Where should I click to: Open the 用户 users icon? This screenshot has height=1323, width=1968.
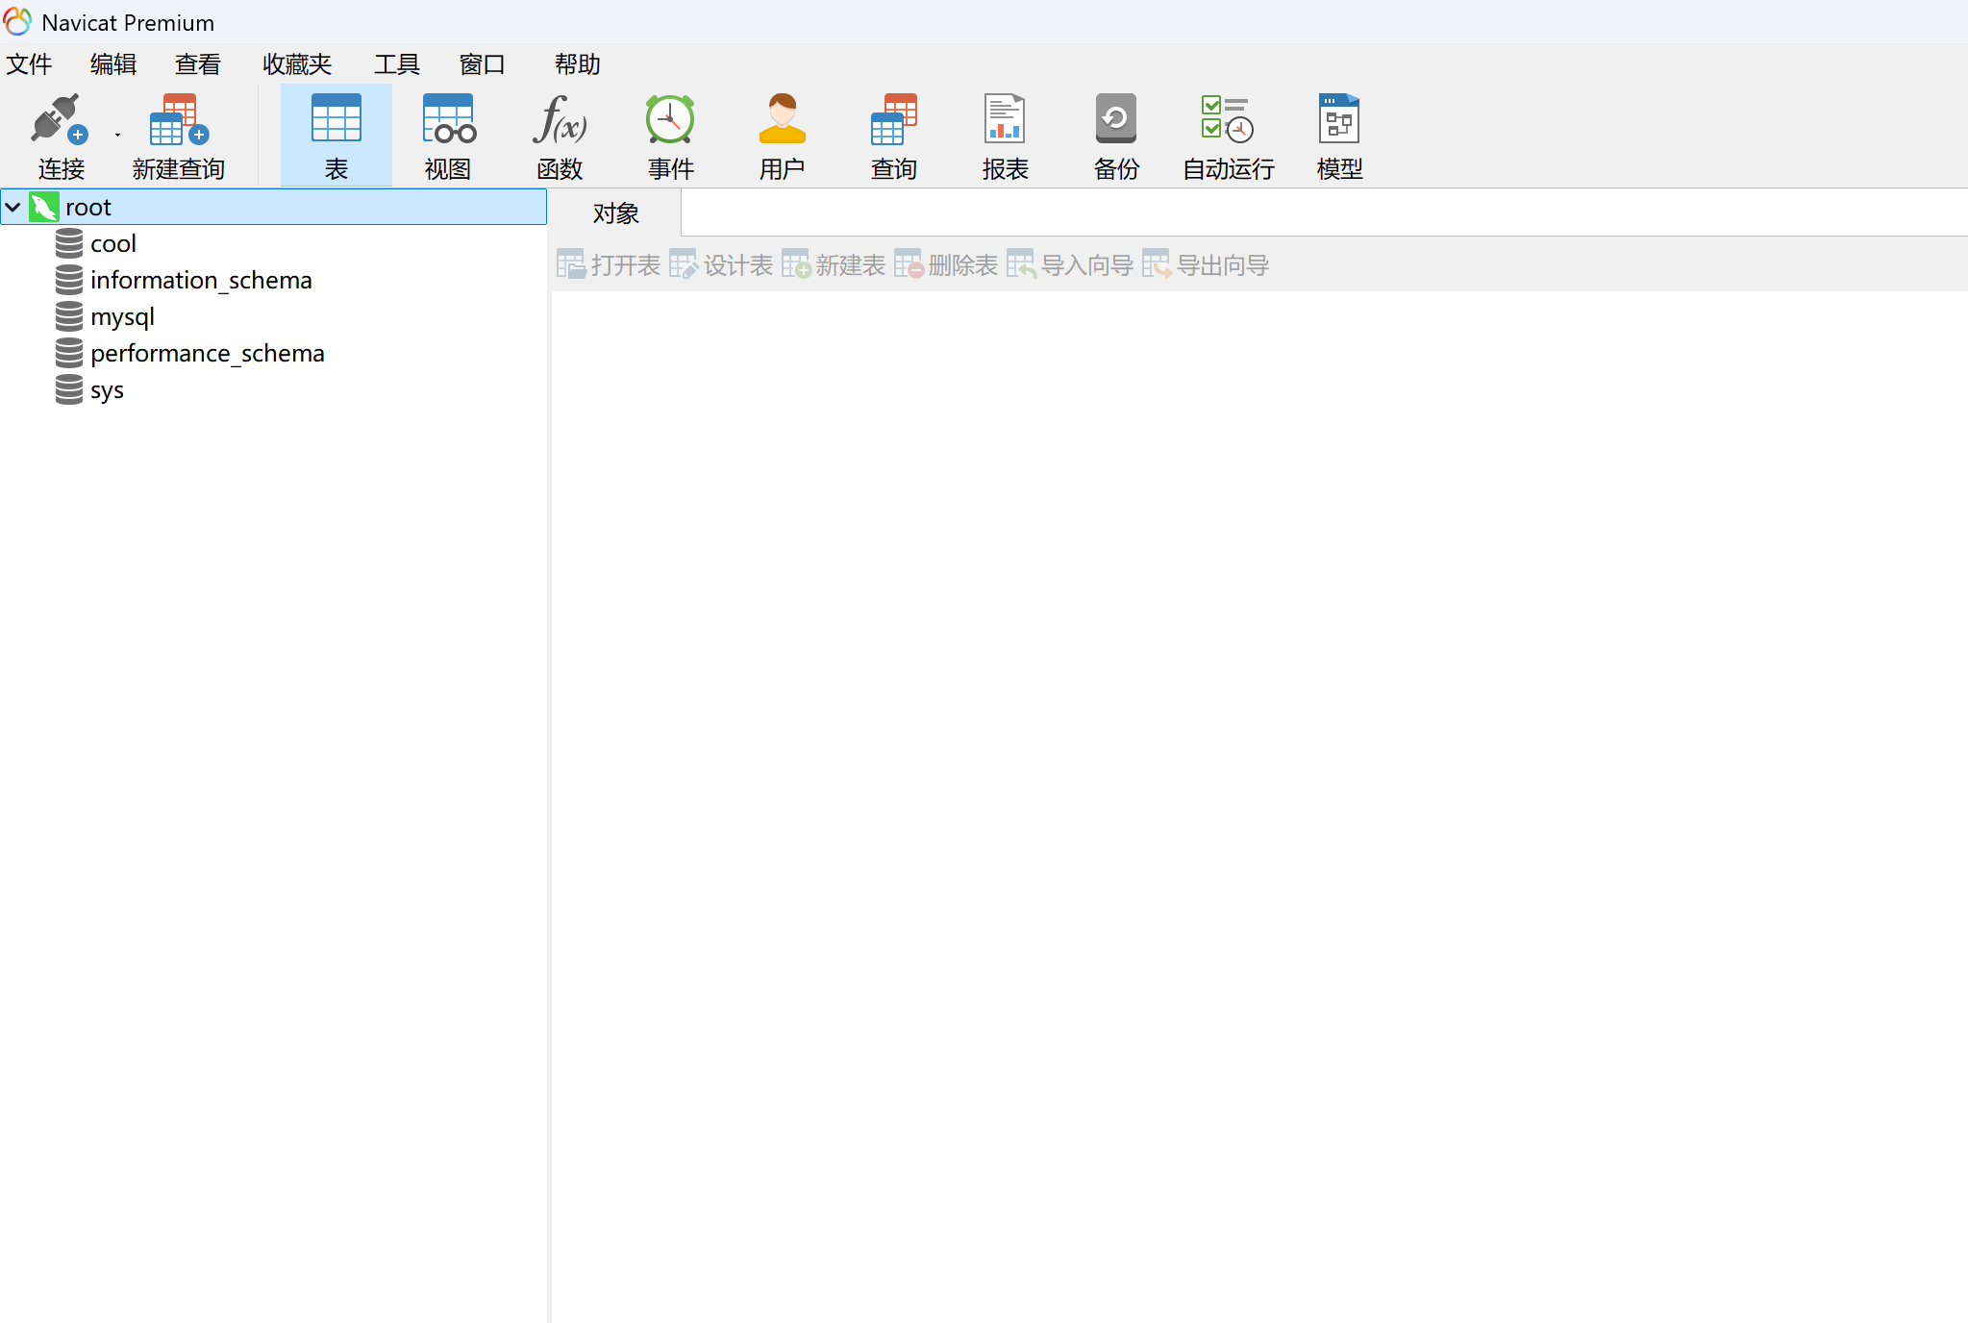[782, 119]
